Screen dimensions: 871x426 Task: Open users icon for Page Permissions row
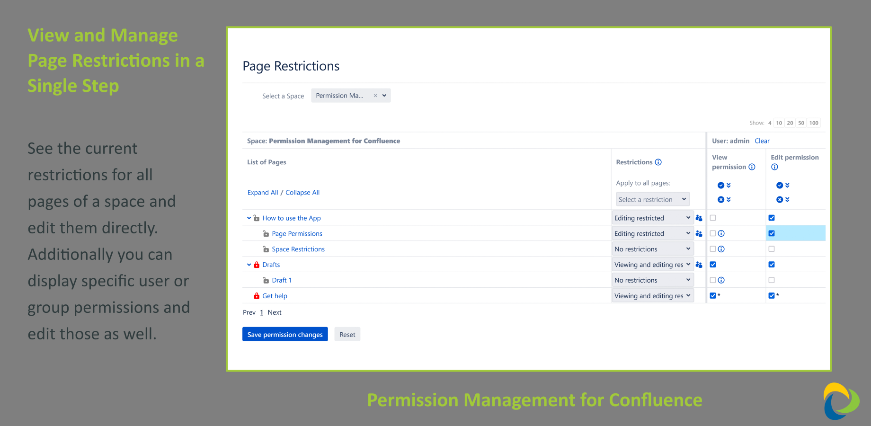[699, 233]
